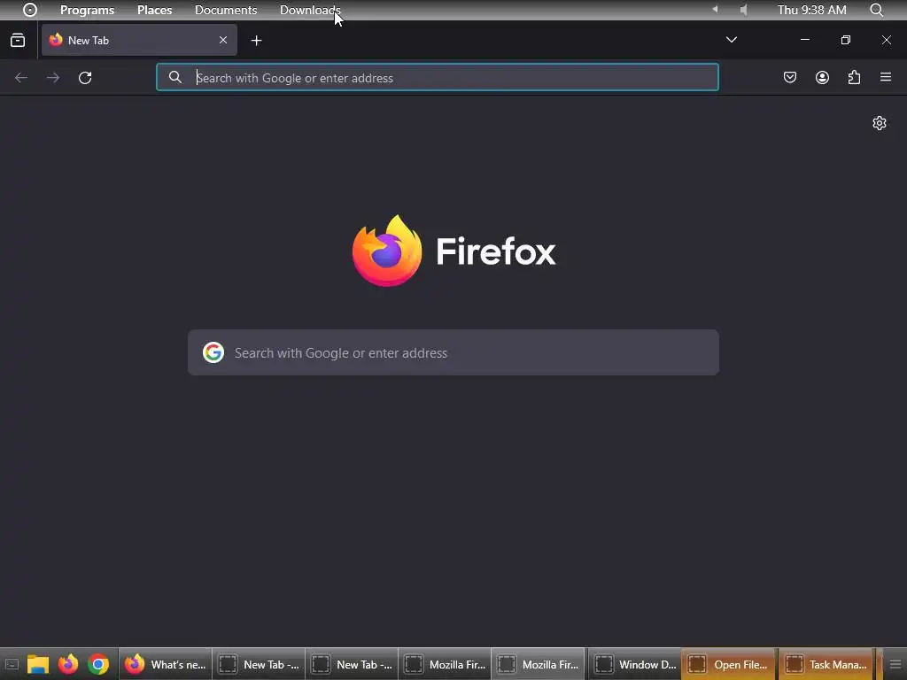Open a new tab with plus button
Screen dimensions: 907x680
(256, 41)
